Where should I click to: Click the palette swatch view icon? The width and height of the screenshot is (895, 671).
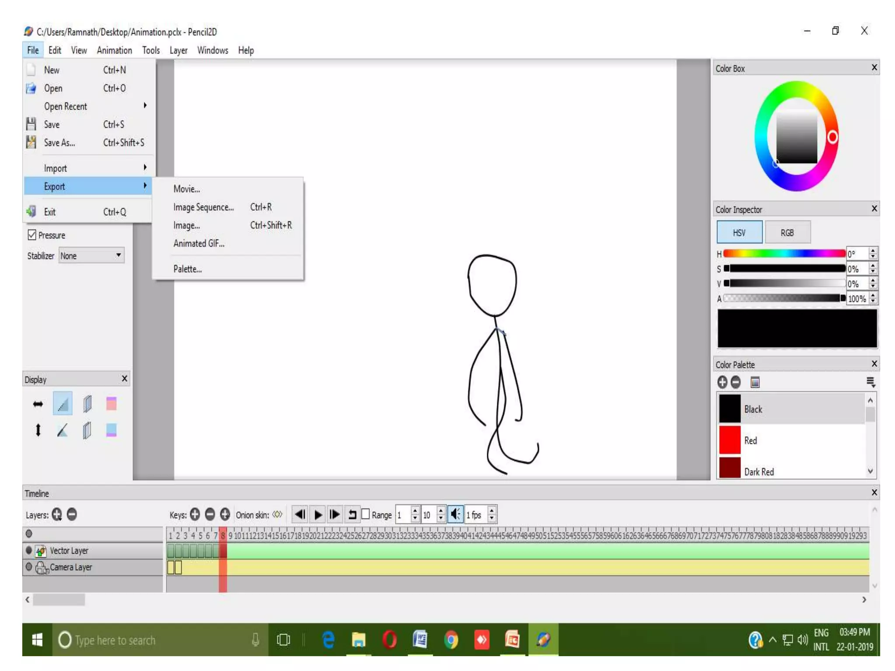(x=755, y=382)
